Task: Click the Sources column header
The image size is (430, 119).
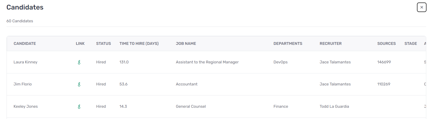Action: (386, 44)
